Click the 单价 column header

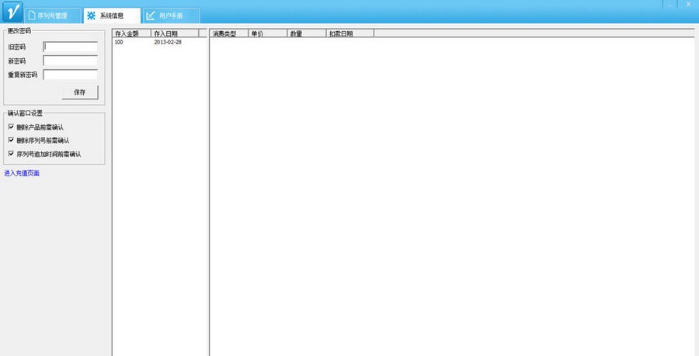267,33
